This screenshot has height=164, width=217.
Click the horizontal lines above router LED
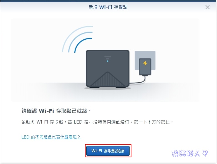pyautogui.click(x=108, y=58)
